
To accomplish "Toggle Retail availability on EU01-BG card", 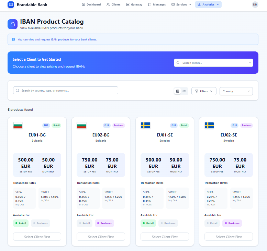I will 21,223.
